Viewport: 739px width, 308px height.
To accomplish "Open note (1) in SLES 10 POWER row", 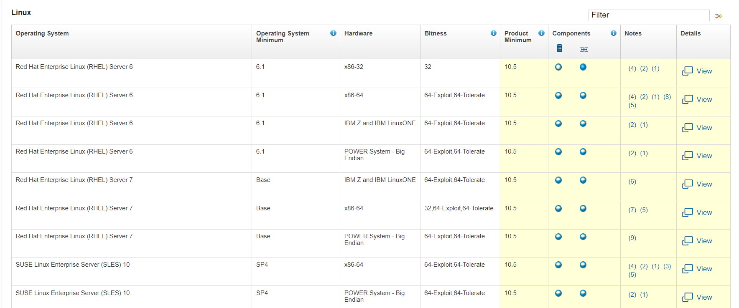I will point(644,295).
